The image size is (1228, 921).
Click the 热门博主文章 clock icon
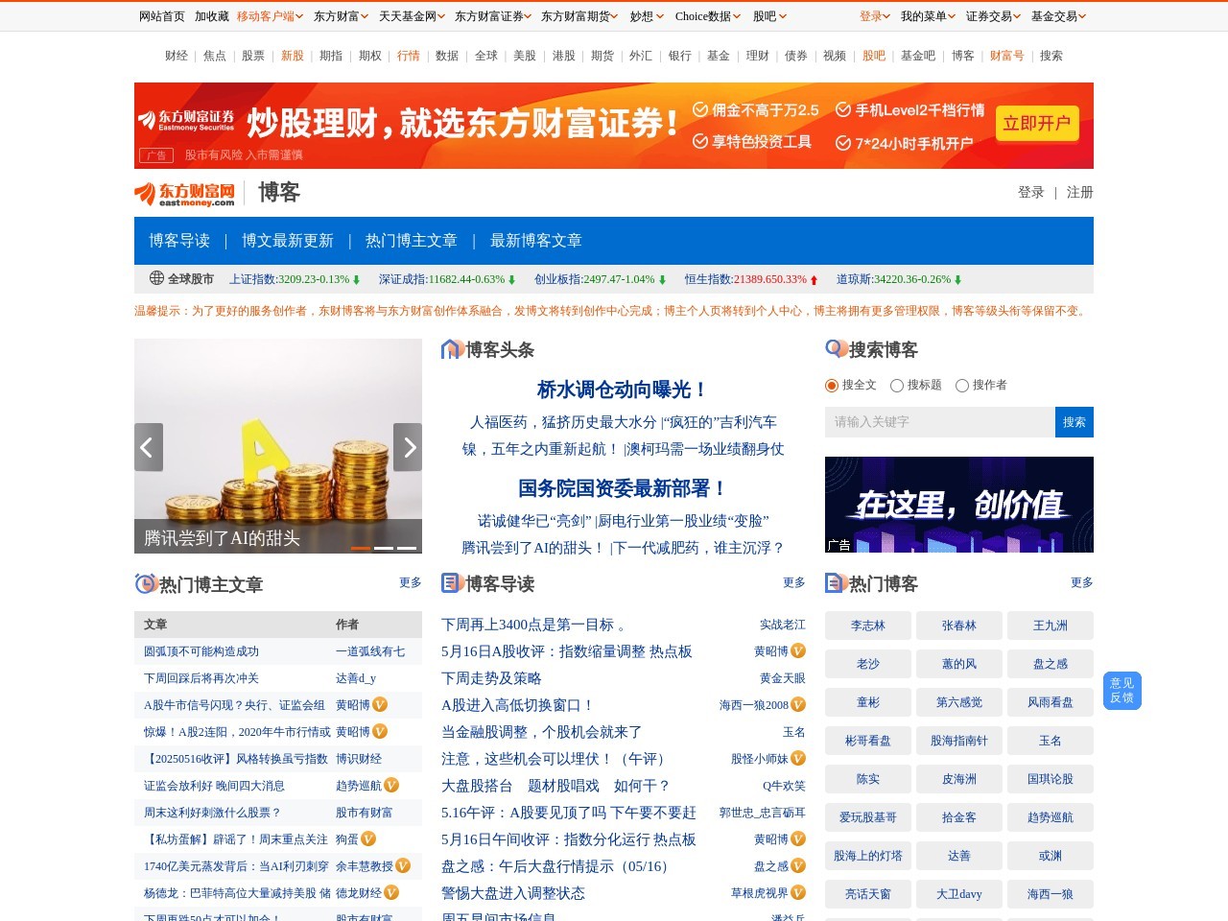point(146,583)
